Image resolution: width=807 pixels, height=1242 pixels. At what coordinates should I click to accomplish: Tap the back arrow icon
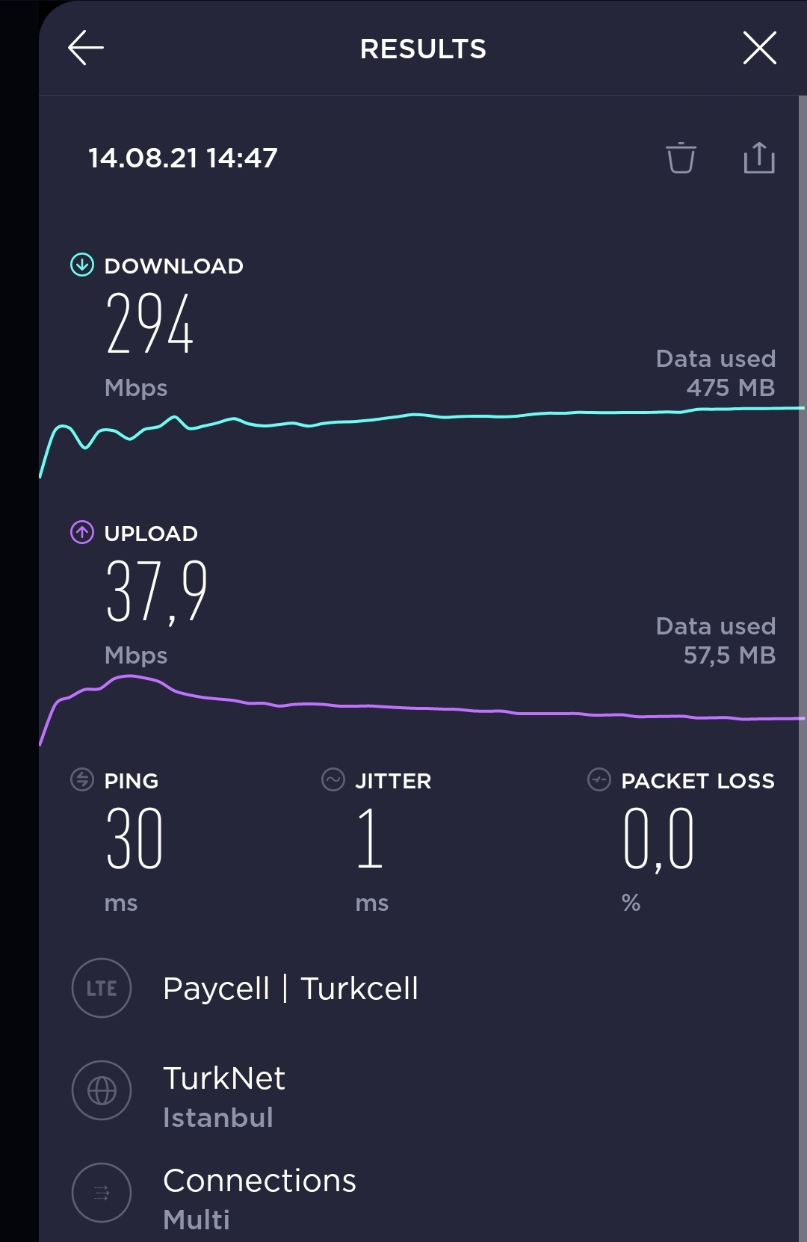click(x=86, y=49)
